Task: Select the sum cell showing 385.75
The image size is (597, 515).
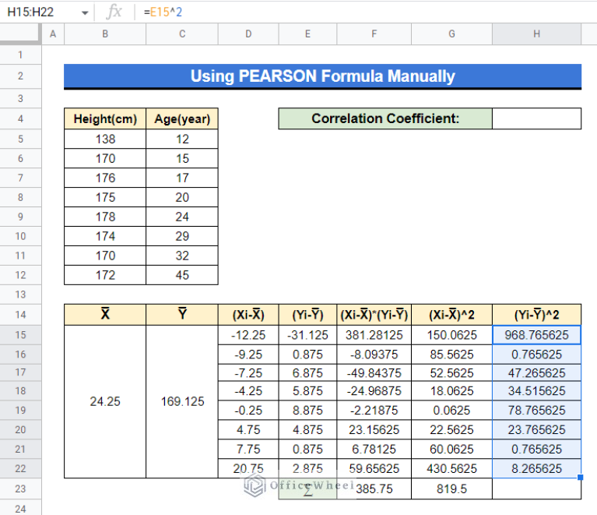Action: coord(374,489)
